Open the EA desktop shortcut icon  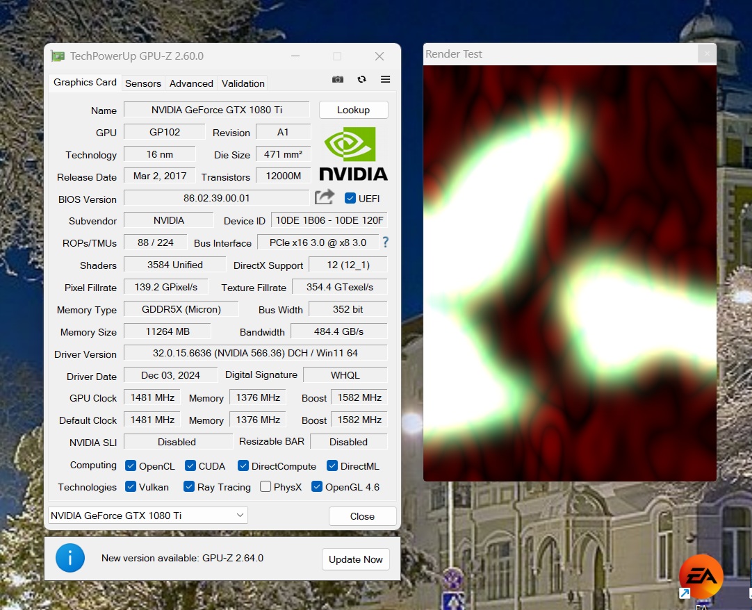[x=701, y=577]
